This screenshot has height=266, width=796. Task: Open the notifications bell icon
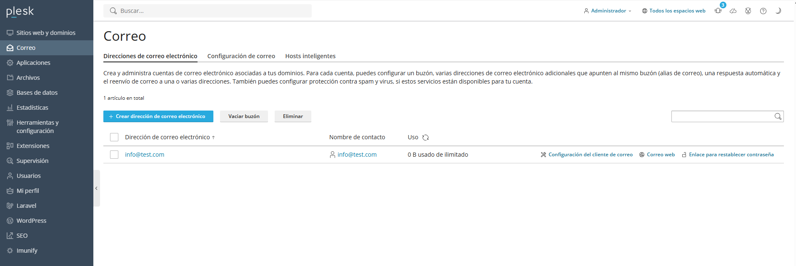click(718, 11)
